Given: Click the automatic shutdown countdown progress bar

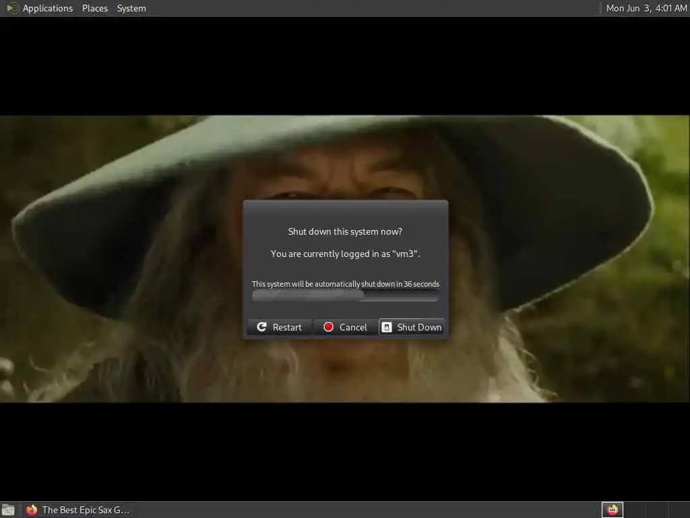Looking at the screenshot, I should point(345,295).
